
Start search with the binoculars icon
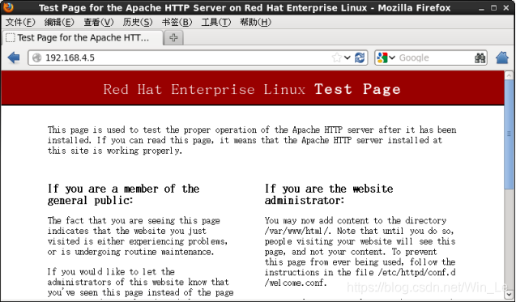coord(480,58)
